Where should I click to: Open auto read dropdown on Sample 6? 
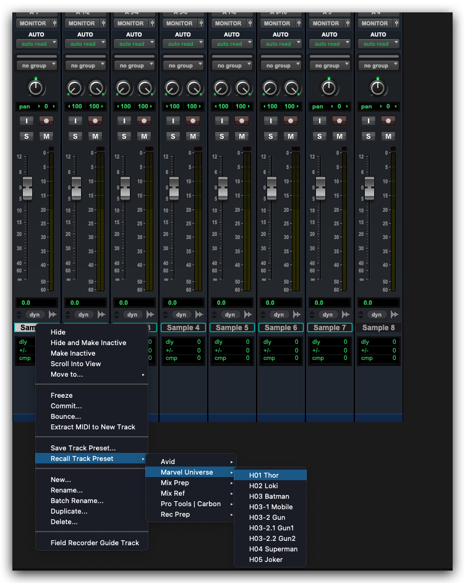(x=281, y=44)
